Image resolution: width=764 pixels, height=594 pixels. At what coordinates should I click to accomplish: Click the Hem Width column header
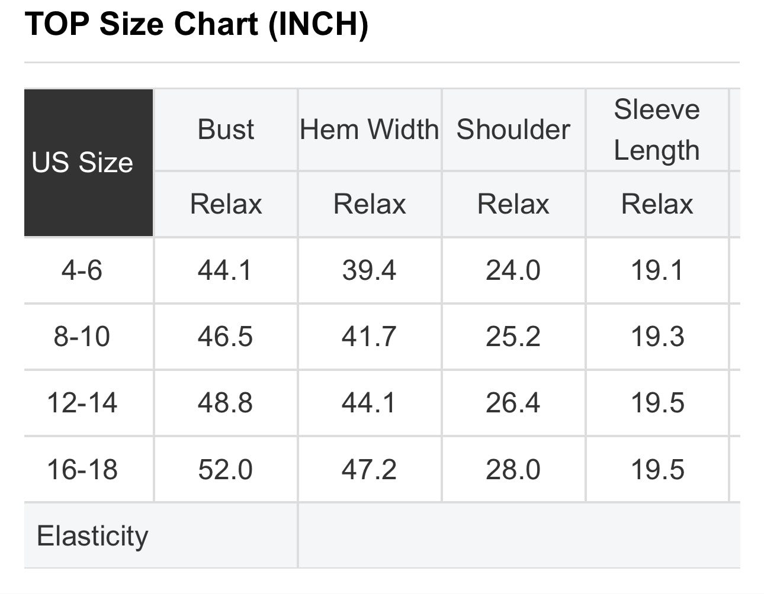[370, 130]
